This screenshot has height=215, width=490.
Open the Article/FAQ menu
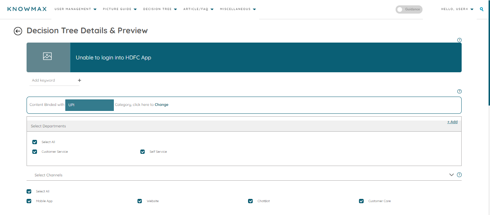pos(199,9)
